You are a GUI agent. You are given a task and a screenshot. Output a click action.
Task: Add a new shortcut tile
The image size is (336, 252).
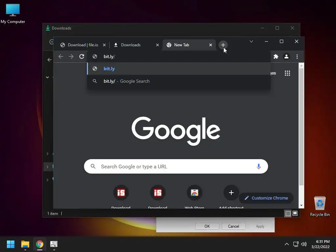pos(231,193)
